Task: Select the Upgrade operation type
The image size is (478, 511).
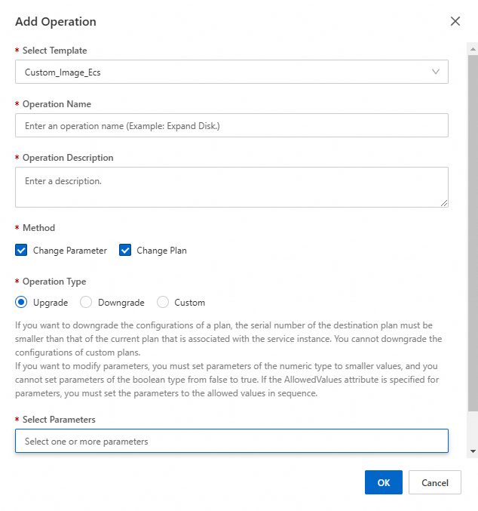Action: tap(22, 303)
